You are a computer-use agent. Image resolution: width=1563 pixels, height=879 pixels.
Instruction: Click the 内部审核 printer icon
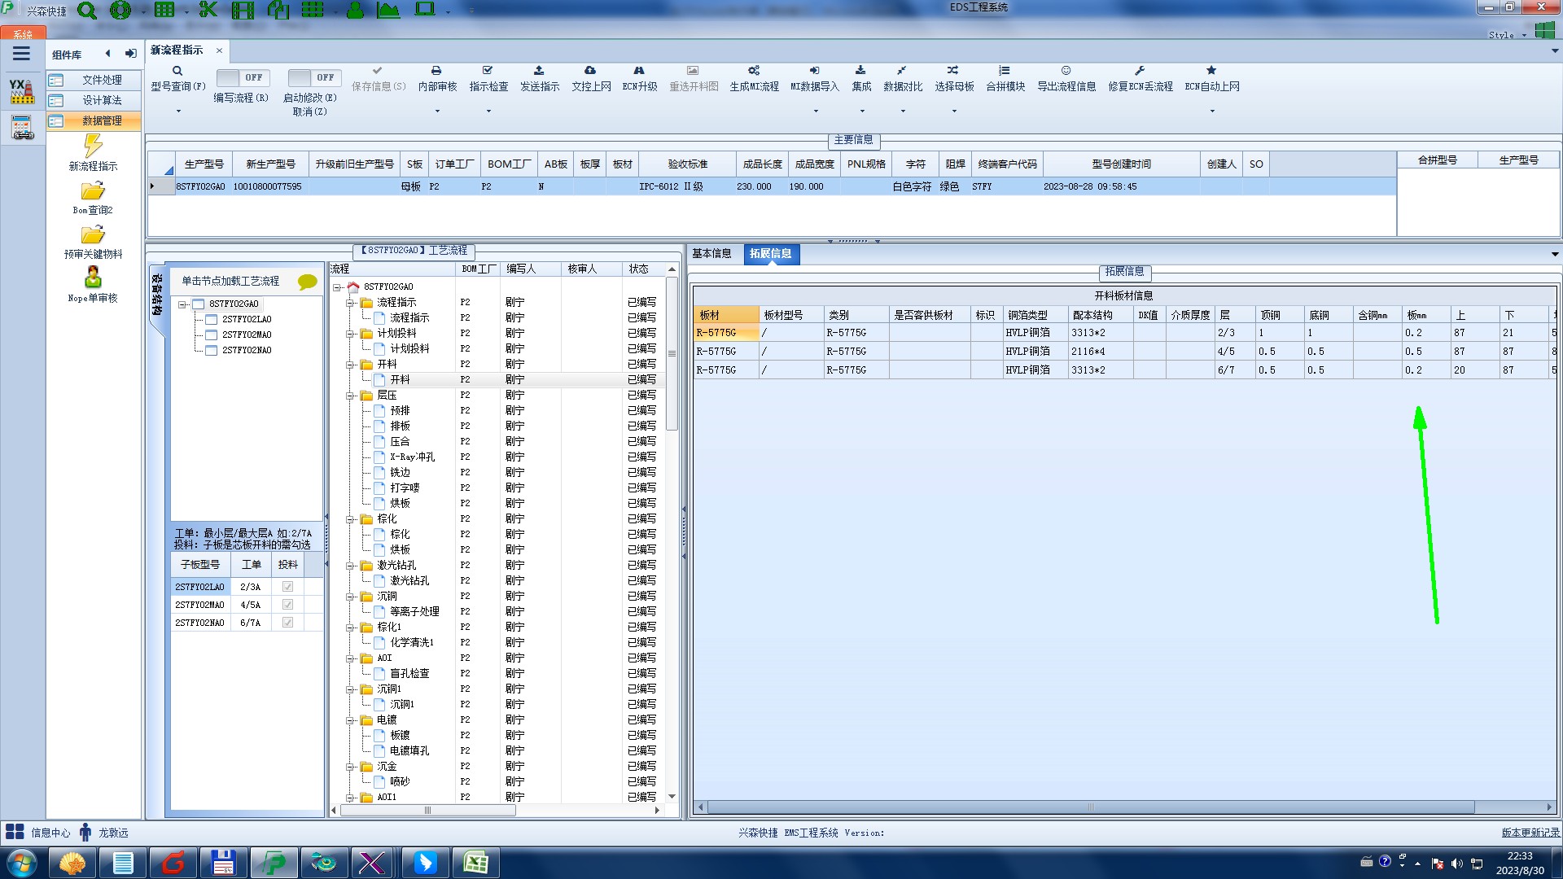pyautogui.click(x=436, y=71)
